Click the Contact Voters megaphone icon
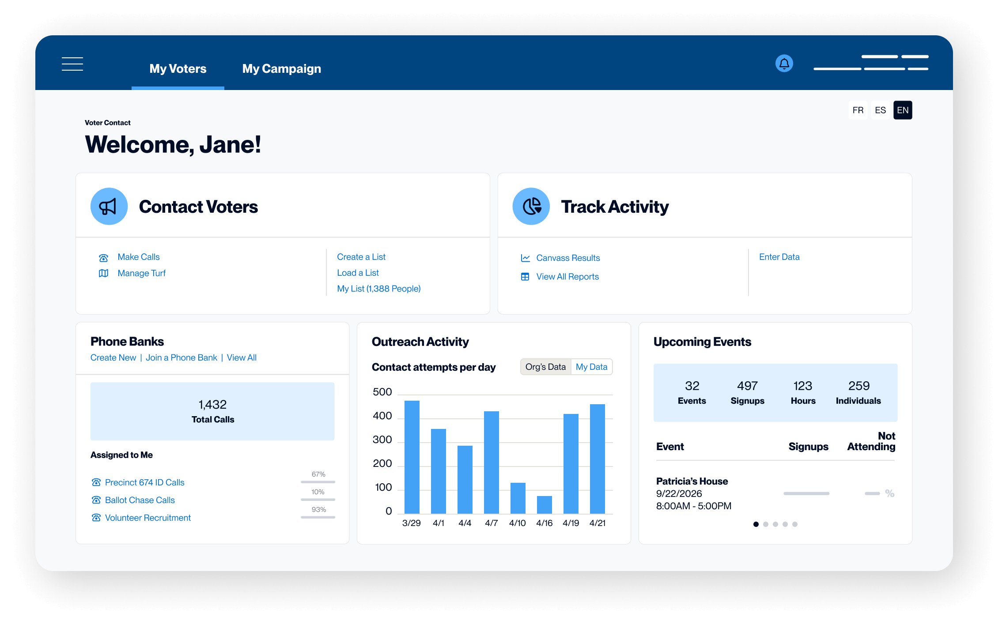The height and width of the screenshot is (624, 1006). click(x=109, y=207)
